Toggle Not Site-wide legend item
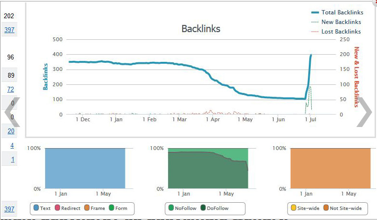Image resolution: width=377 pixels, height=220 pixels. 342,208
